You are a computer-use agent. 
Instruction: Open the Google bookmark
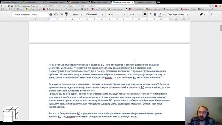click(12, 9)
